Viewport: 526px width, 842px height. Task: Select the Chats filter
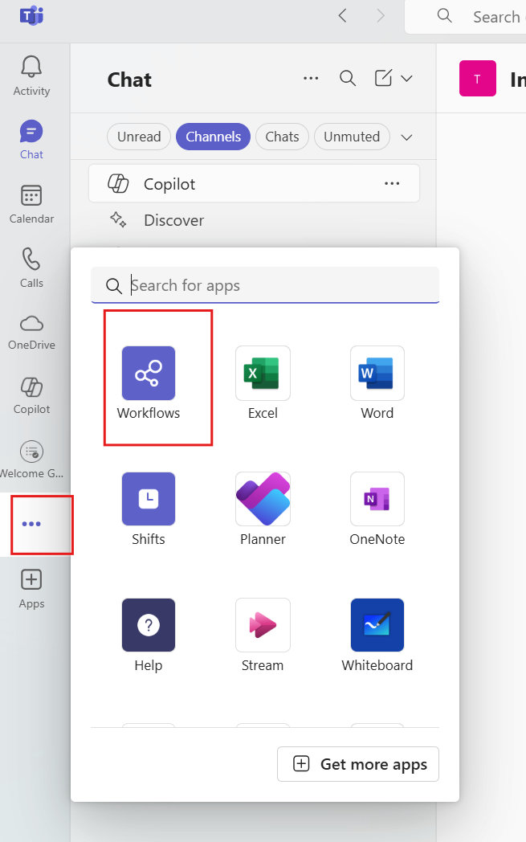point(283,137)
